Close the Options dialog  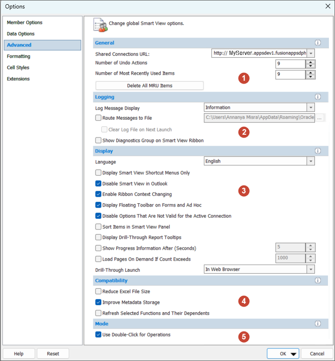coord(328,6)
